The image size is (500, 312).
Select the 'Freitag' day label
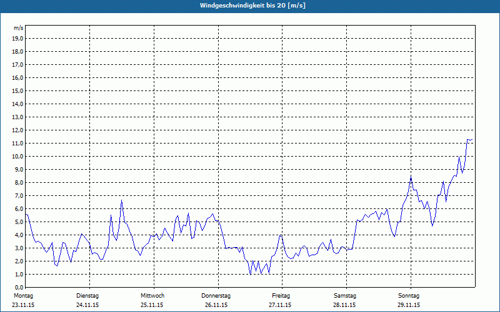[281, 296]
